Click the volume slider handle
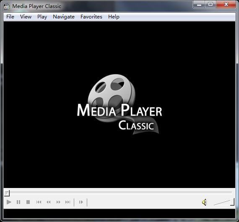Viewport: 239px width, 222px height. click(232, 202)
